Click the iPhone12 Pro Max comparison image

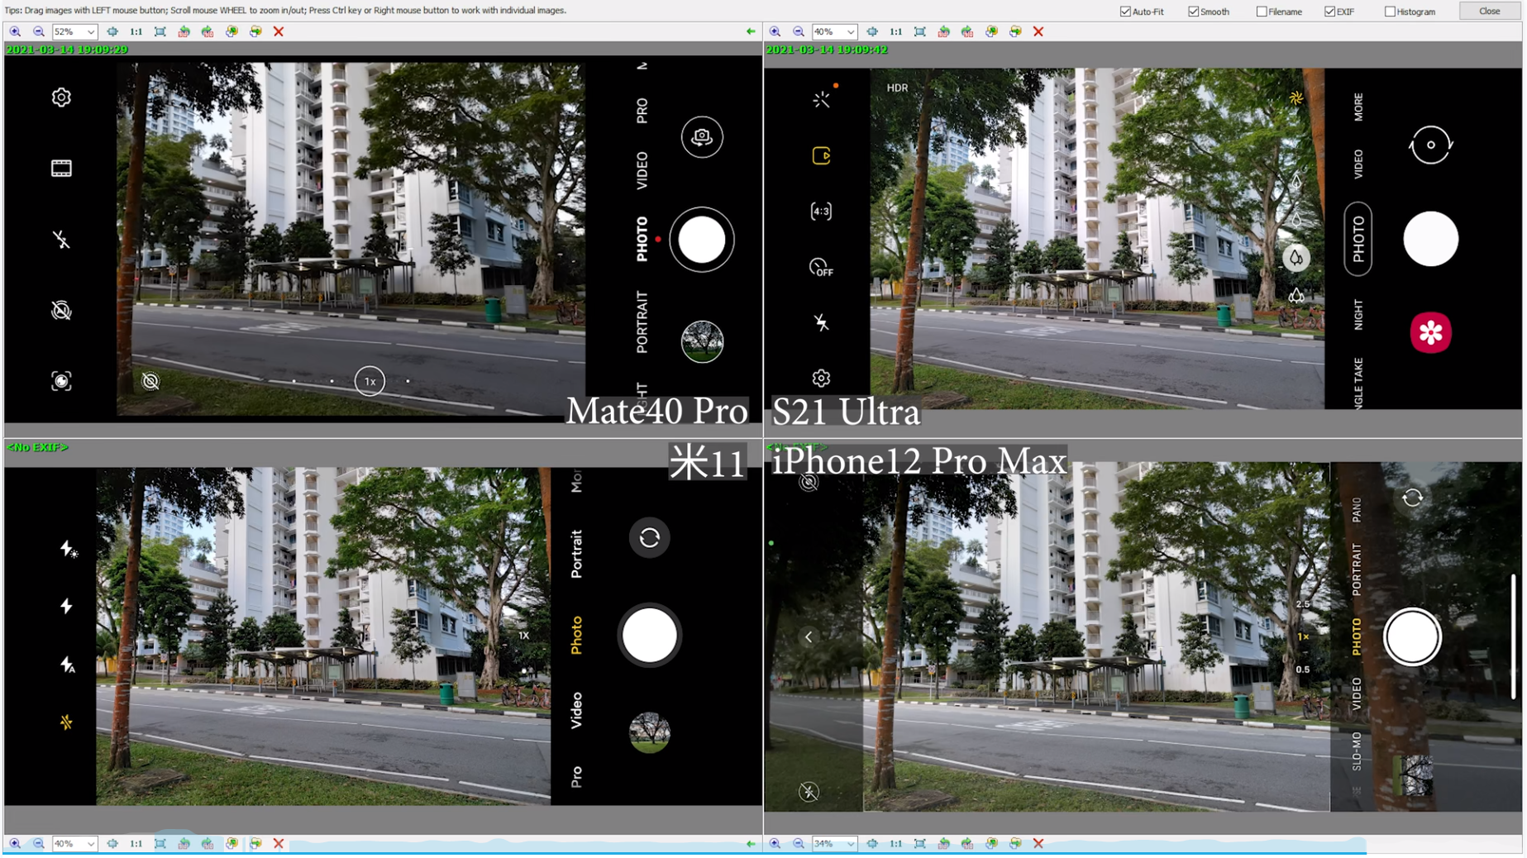coord(1143,636)
